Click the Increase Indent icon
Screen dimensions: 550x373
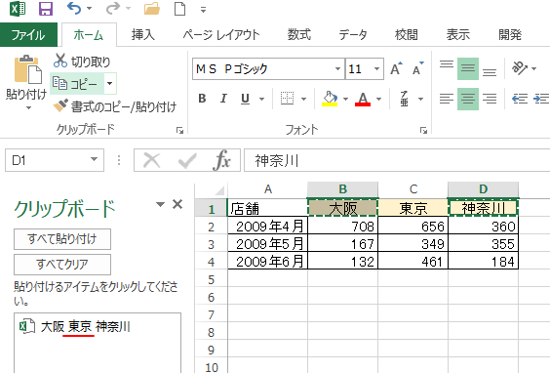pyautogui.click(x=541, y=99)
